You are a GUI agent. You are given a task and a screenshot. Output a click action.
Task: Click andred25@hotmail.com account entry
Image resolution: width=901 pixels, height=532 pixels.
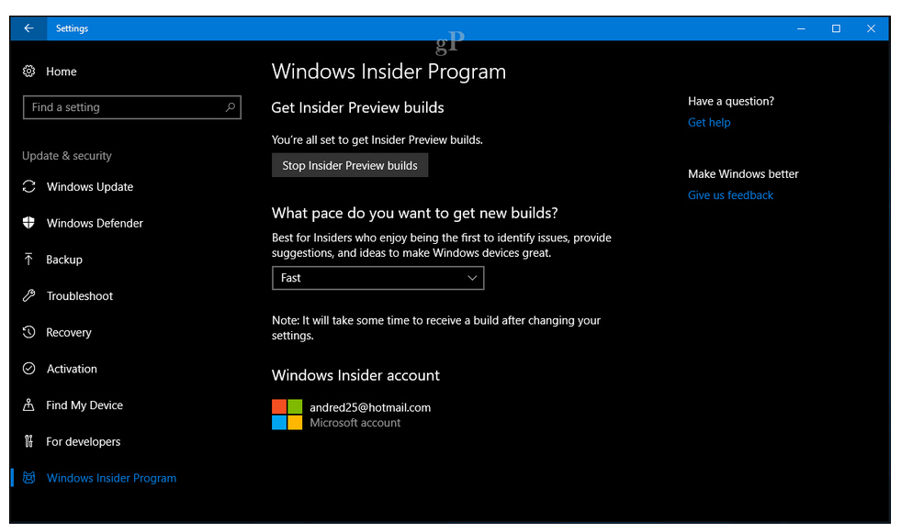pos(370,407)
